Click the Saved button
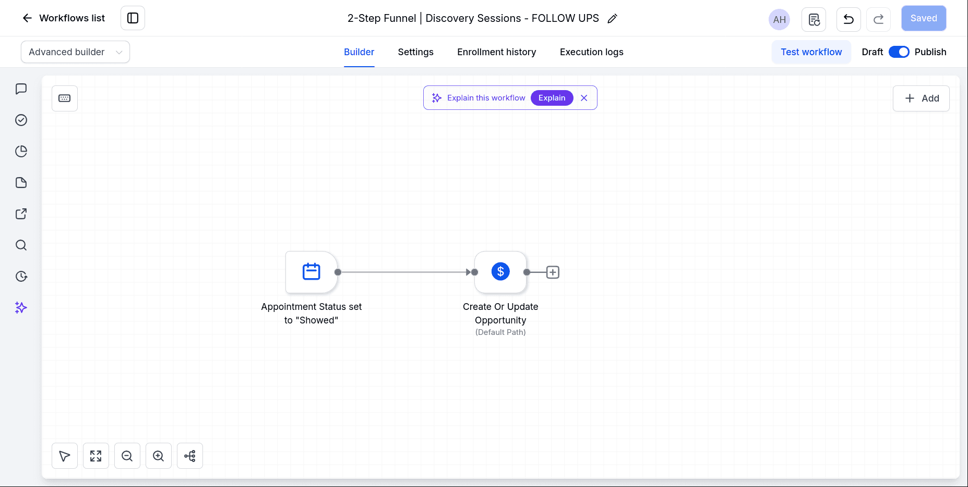This screenshot has height=487, width=968. (x=924, y=18)
